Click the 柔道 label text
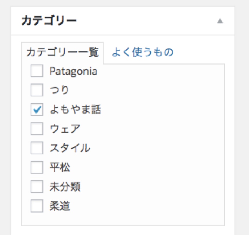 (x=60, y=206)
